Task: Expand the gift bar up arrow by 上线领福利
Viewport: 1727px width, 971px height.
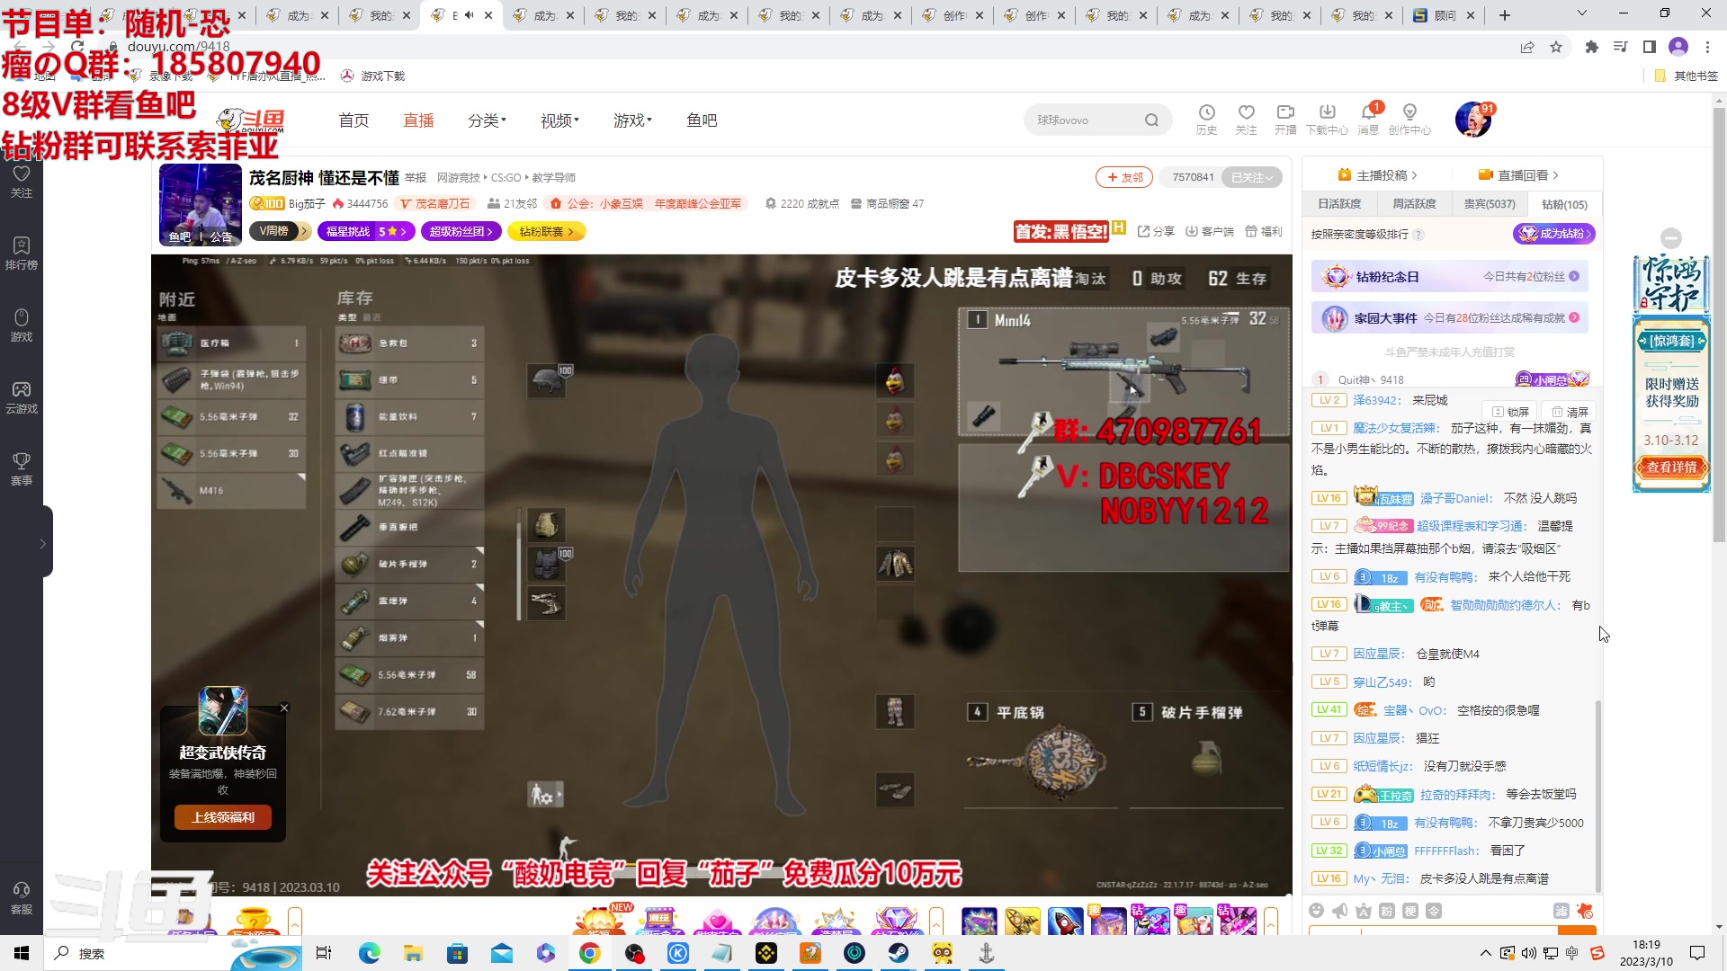Action: 295,922
